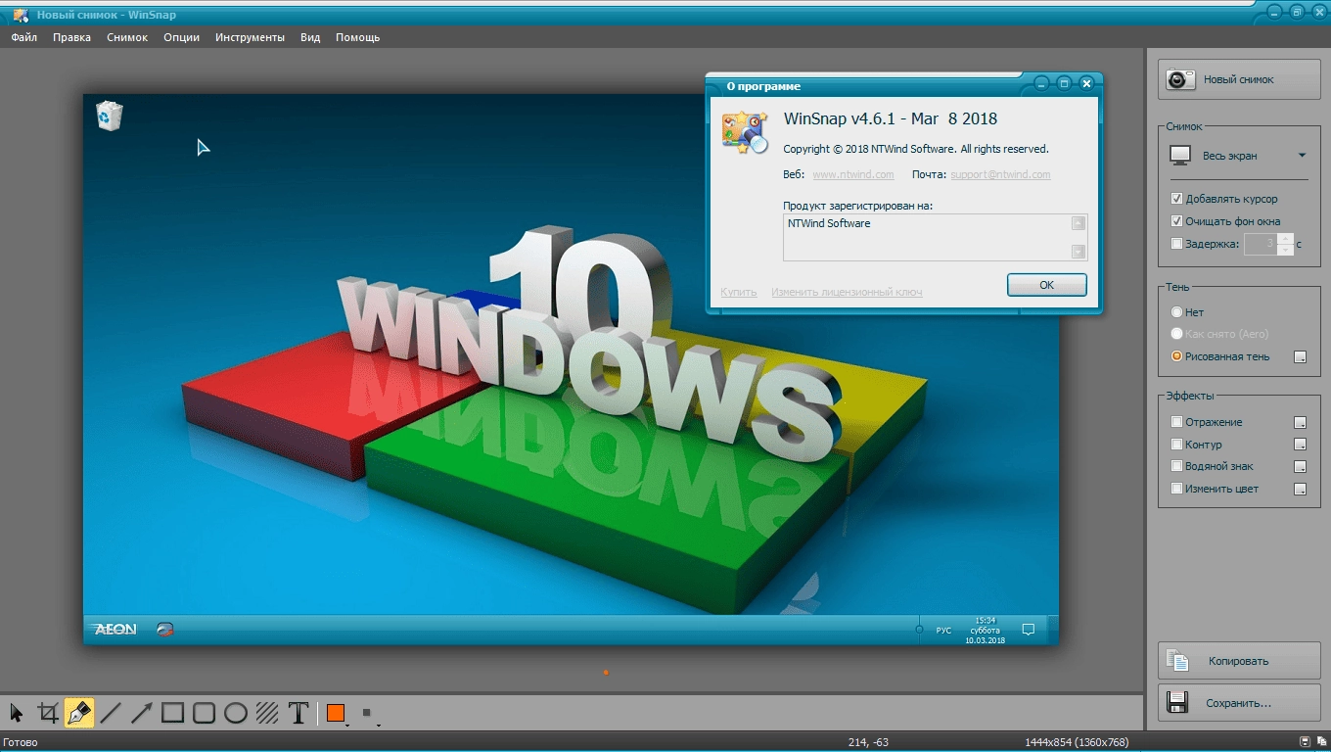This screenshot has height=752, width=1331.
Task: Select the Arrow line tool
Action: [x=142, y=713]
